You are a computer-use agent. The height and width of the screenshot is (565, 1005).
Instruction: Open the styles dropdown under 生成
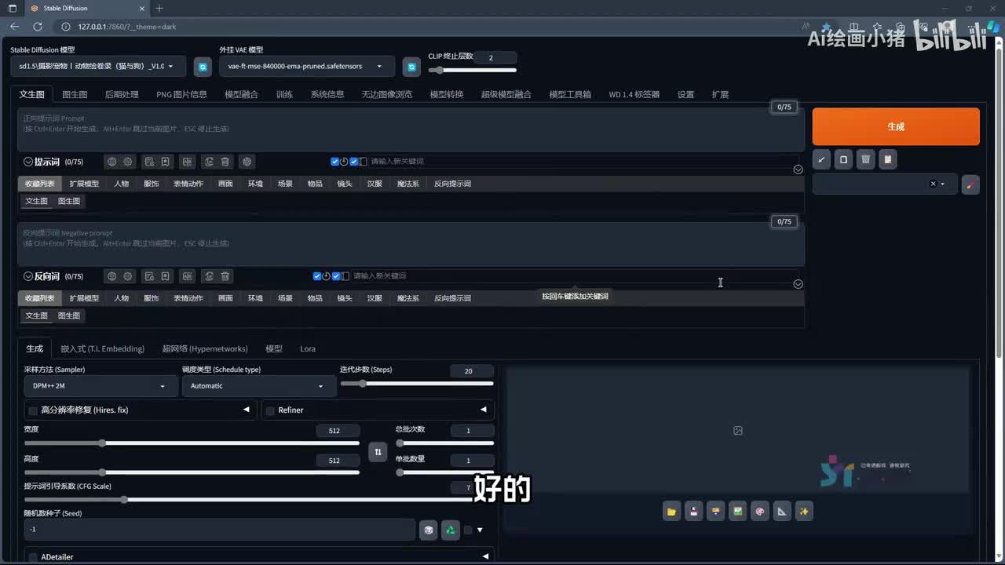(x=885, y=184)
